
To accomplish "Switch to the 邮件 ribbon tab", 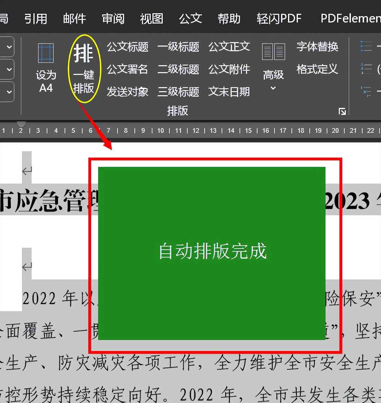I will [x=74, y=19].
